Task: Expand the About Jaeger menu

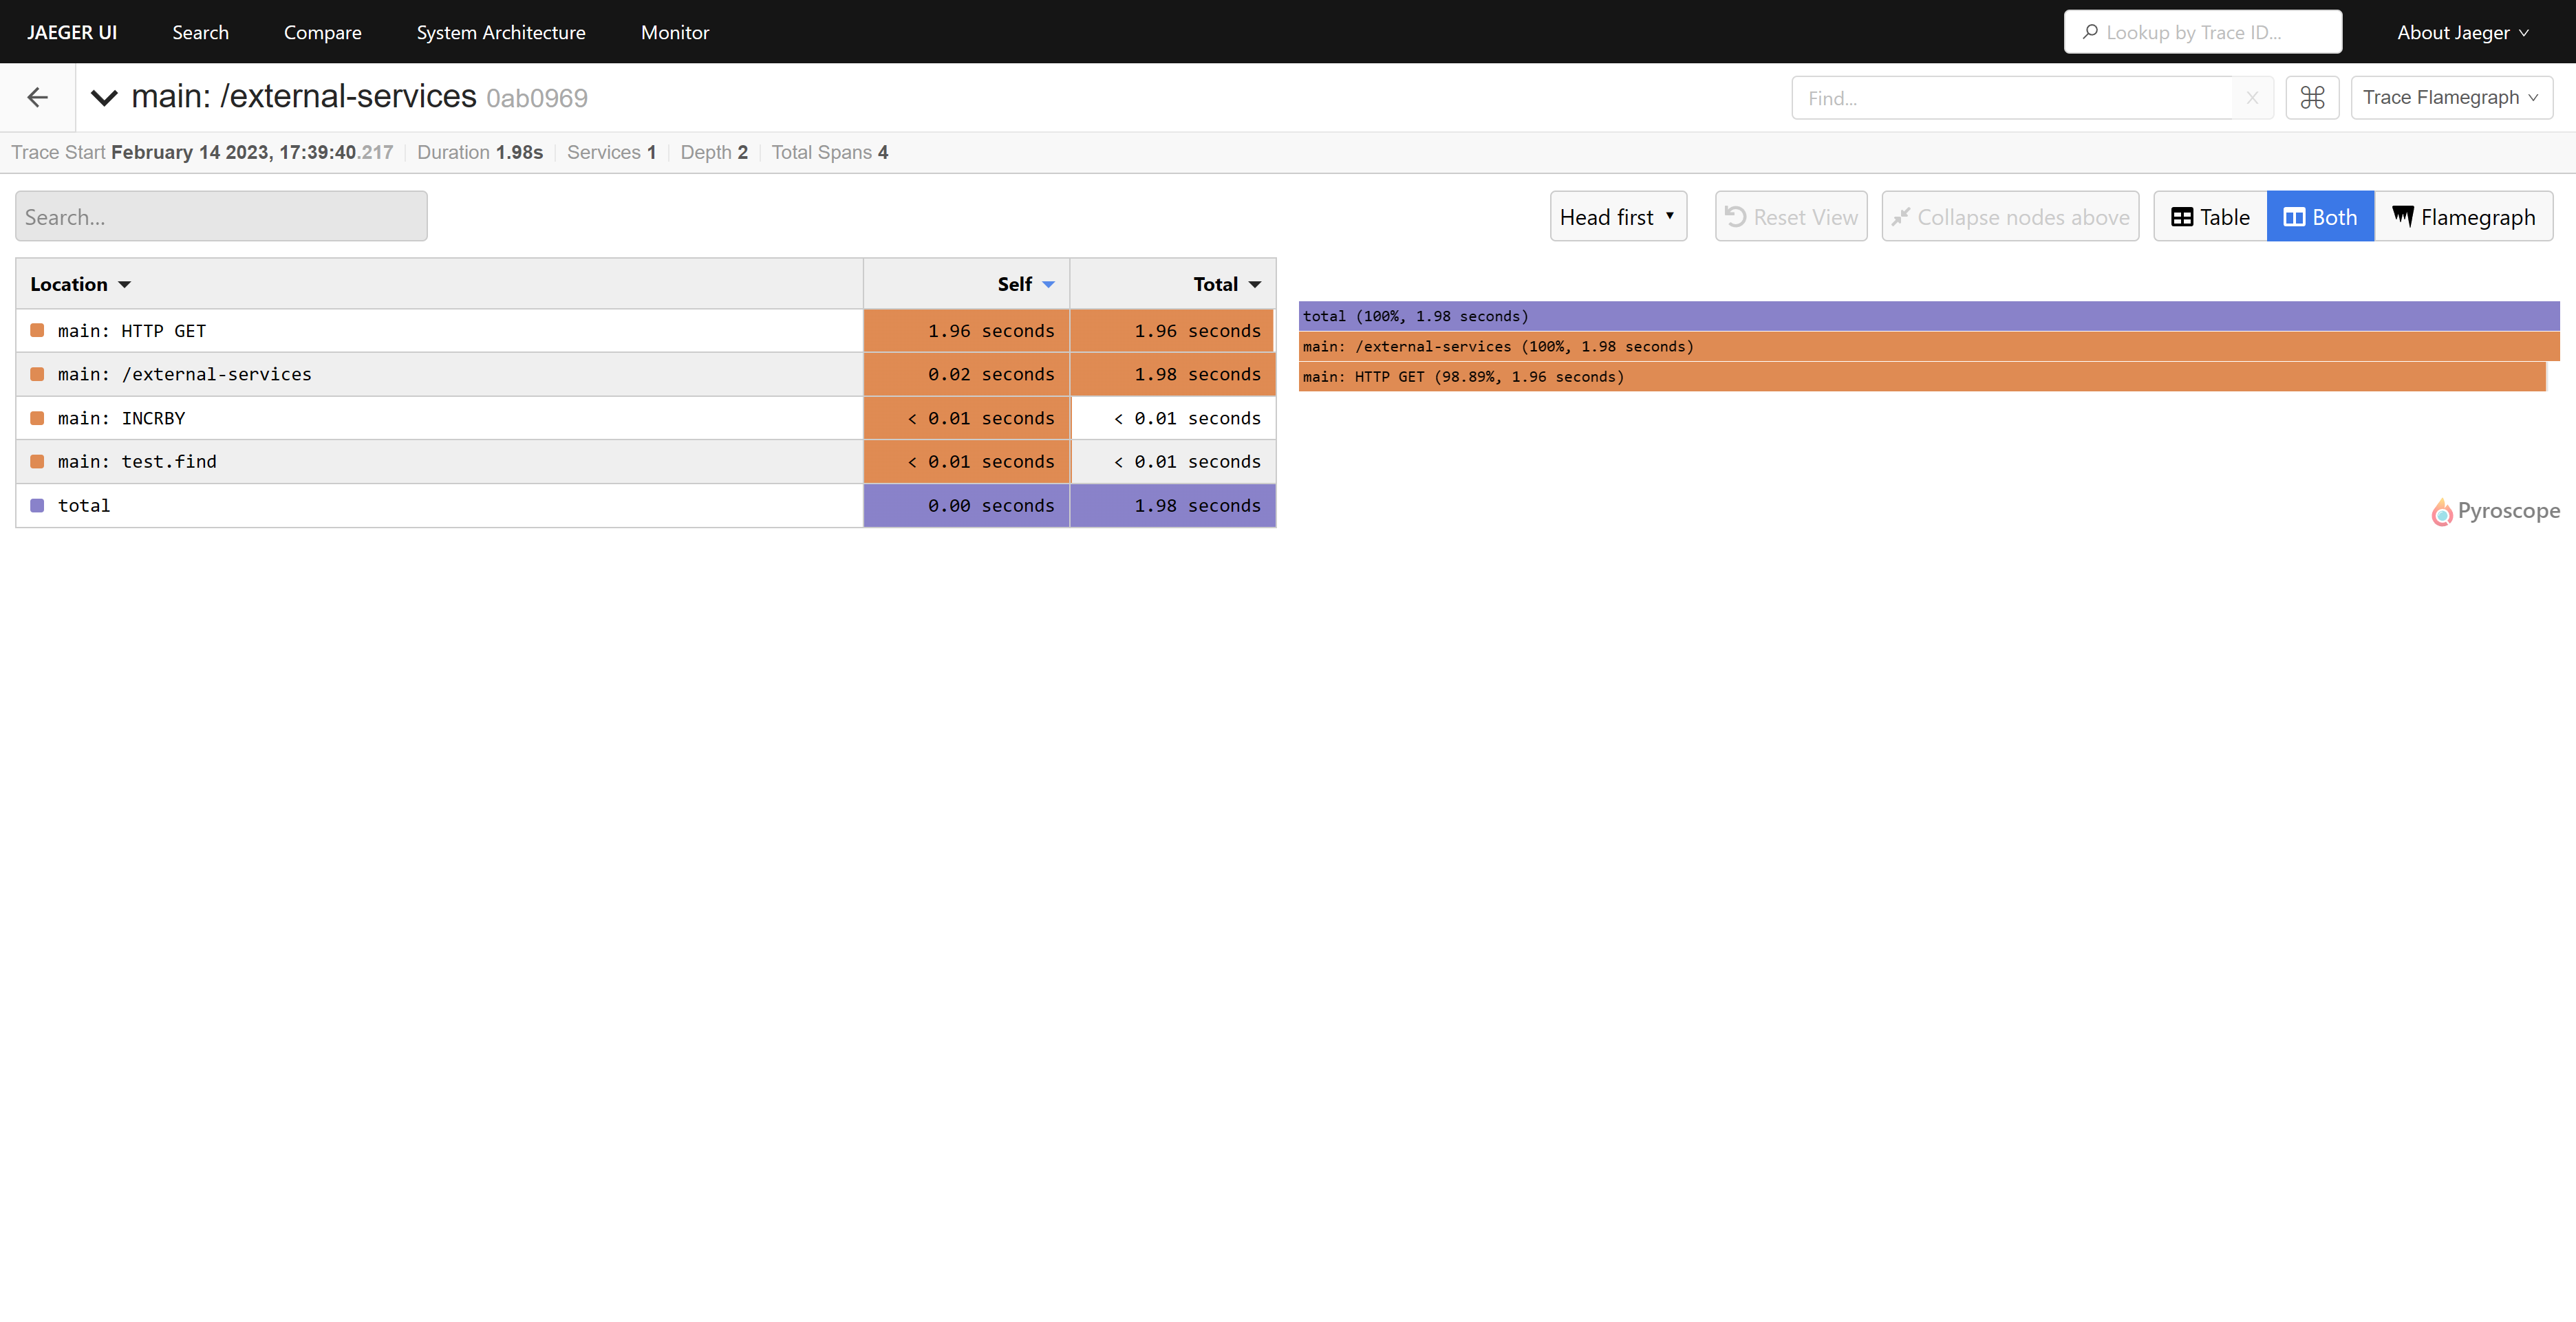Action: coord(2463,32)
